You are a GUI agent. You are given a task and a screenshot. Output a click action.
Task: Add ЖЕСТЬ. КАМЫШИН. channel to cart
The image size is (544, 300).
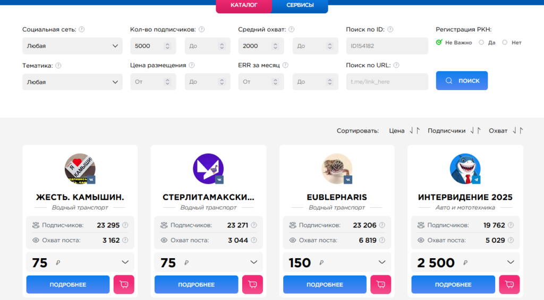[124, 285]
